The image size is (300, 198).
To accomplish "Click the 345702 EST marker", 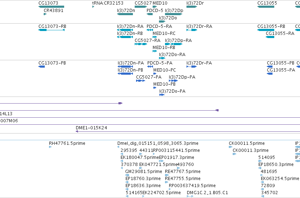I will [x=263, y=196].
